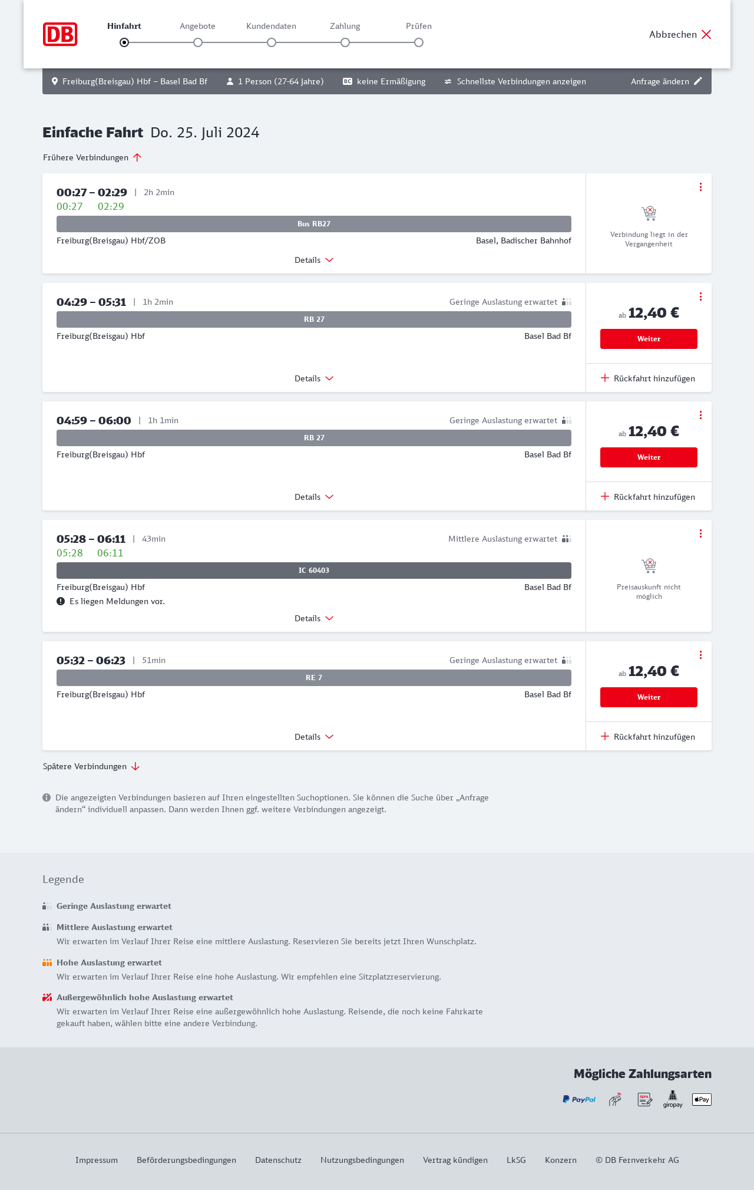Load Frühere Verbindungen

tap(92, 157)
